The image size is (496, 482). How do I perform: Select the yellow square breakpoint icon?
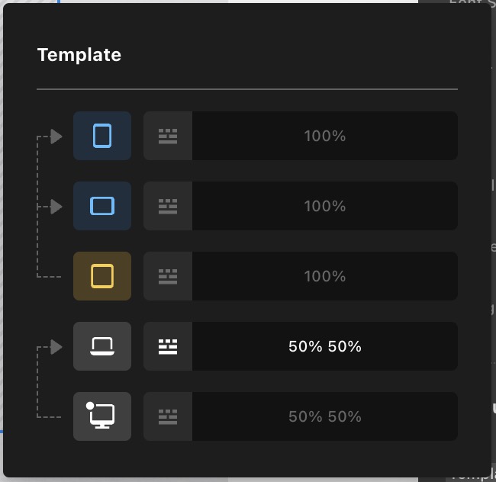click(x=102, y=276)
